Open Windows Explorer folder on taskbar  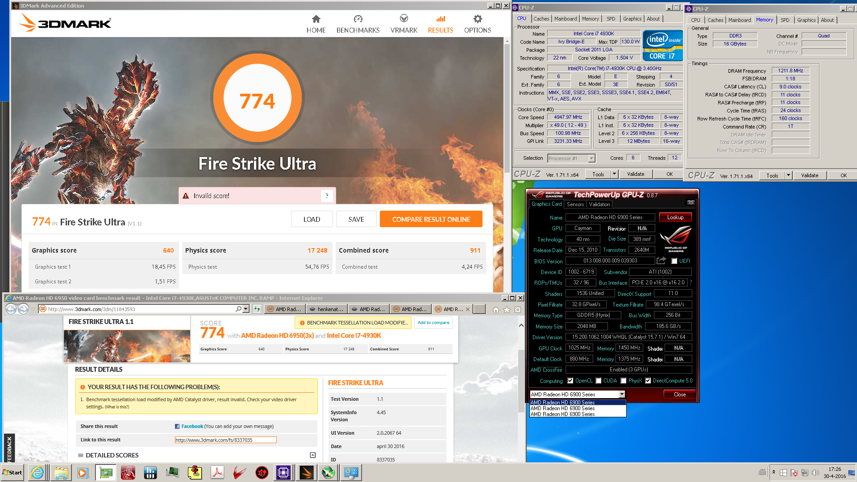[x=61, y=473]
